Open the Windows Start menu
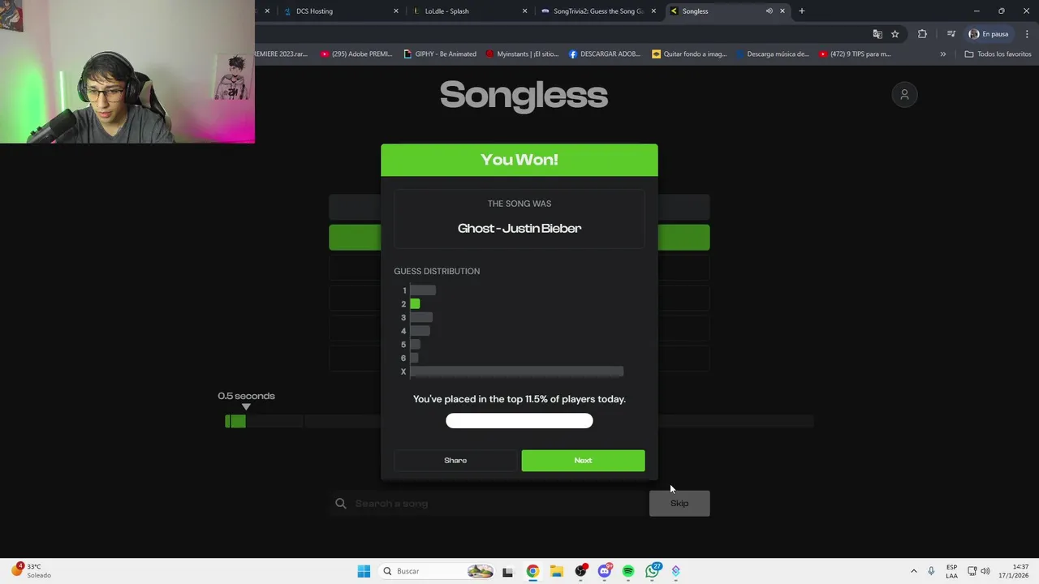 point(364,571)
